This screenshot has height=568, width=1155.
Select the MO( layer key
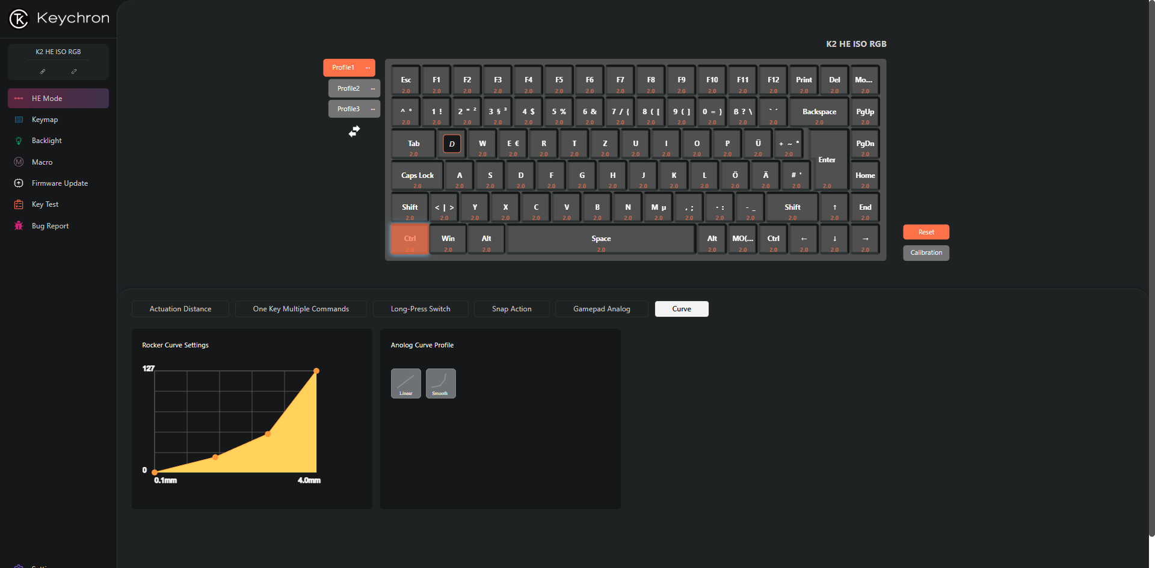click(x=742, y=239)
